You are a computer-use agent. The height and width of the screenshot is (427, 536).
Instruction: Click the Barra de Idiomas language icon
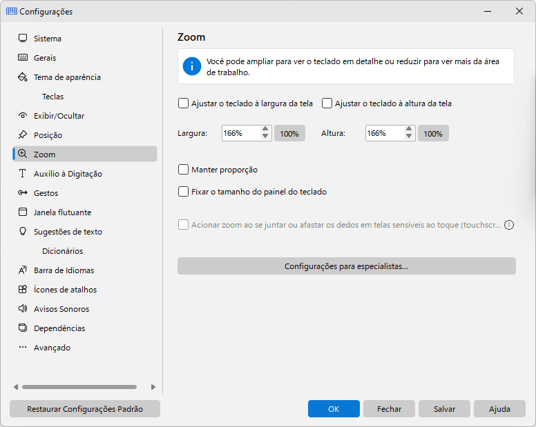(23, 270)
